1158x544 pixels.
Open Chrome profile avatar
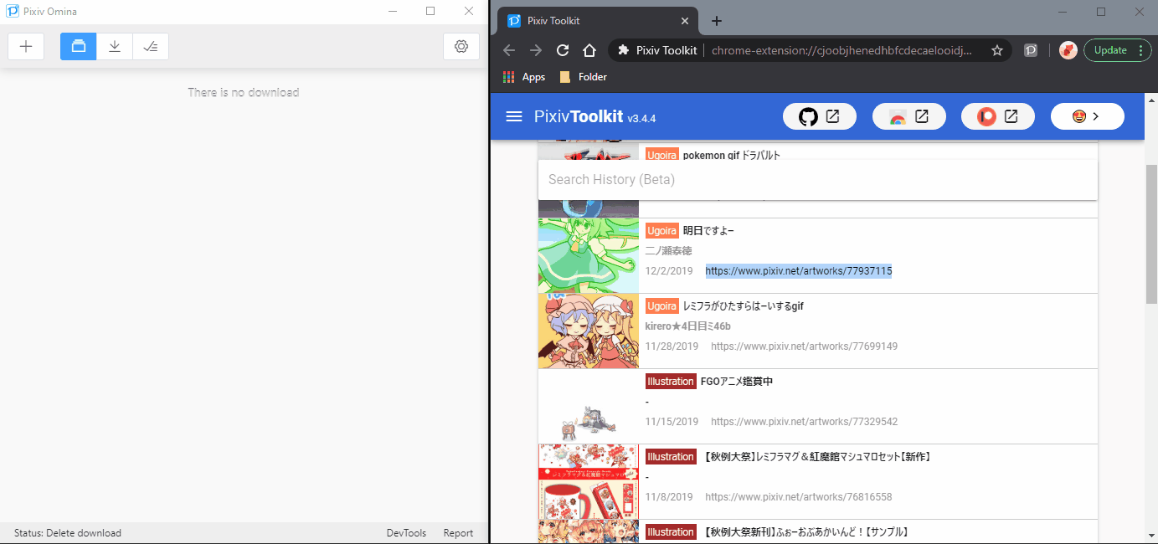(1068, 50)
